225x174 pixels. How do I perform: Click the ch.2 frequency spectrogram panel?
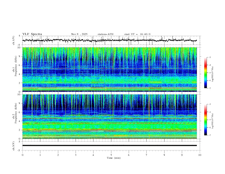110,117
